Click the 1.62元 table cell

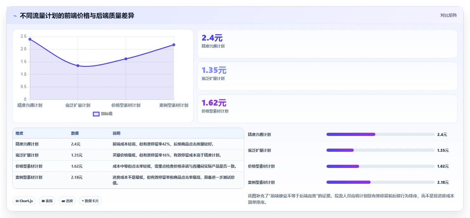pyautogui.click(x=77, y=166)
